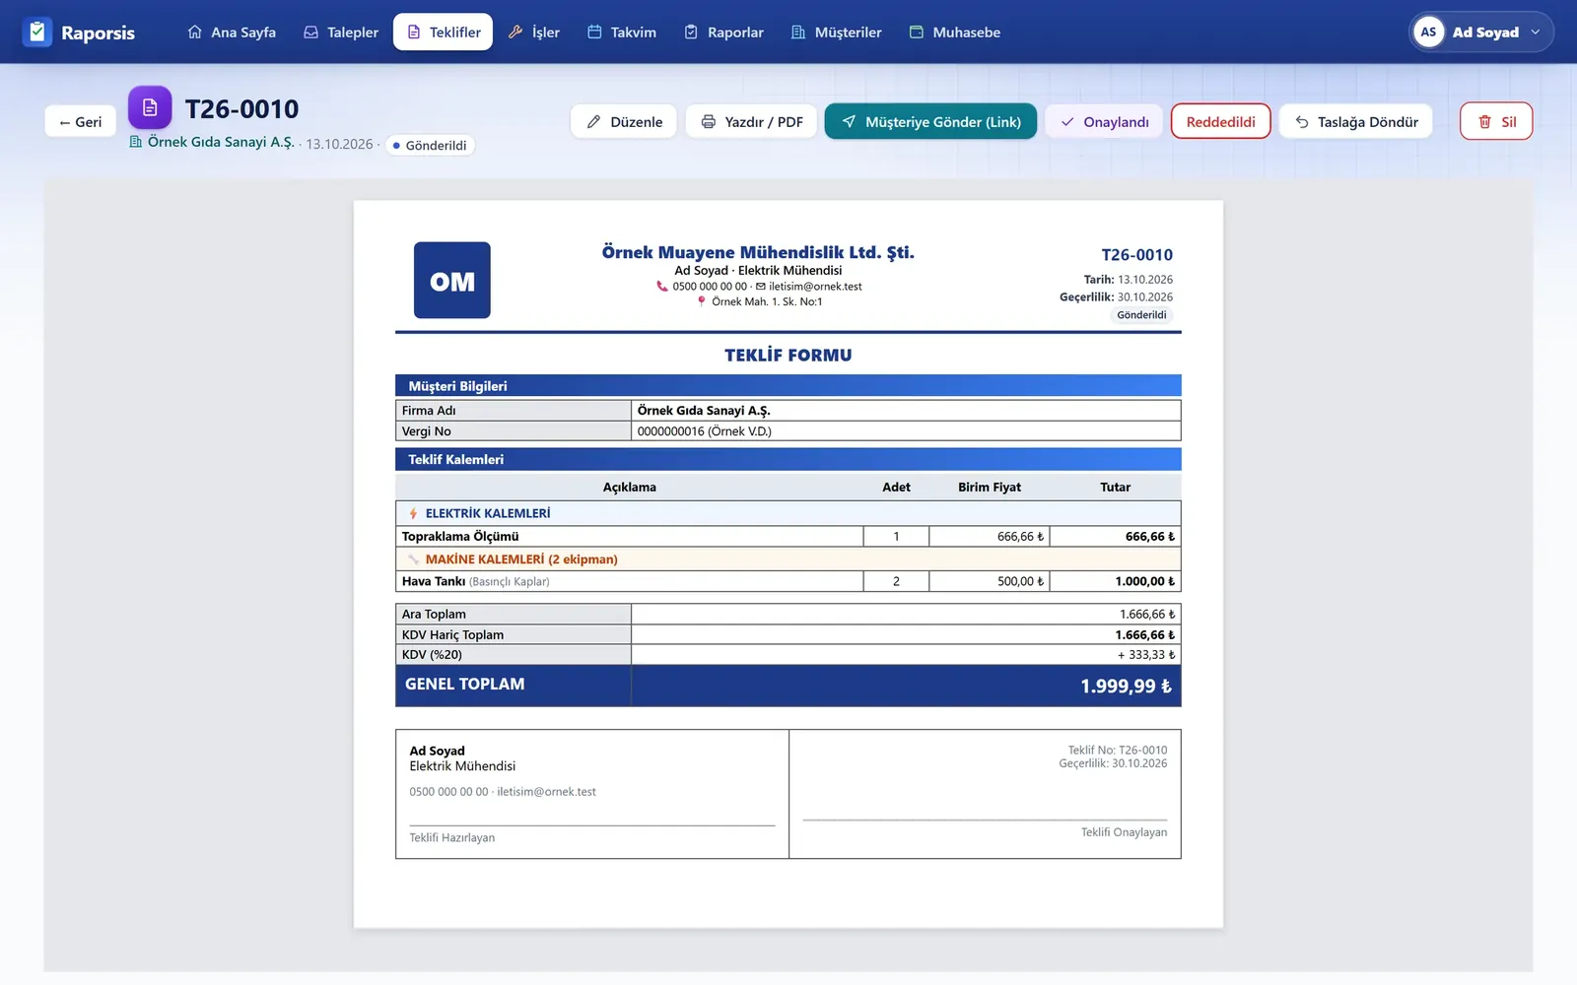Click the KDV (%20) label

coord(432,654)
